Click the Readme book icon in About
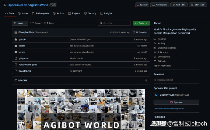The width and height of the screenshot is (210, 130). [x=155, y=39]
